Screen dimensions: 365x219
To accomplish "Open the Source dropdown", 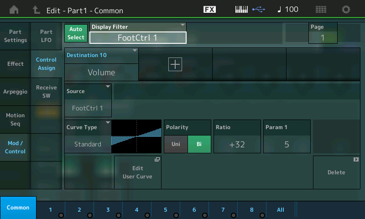I will [88, 91].
